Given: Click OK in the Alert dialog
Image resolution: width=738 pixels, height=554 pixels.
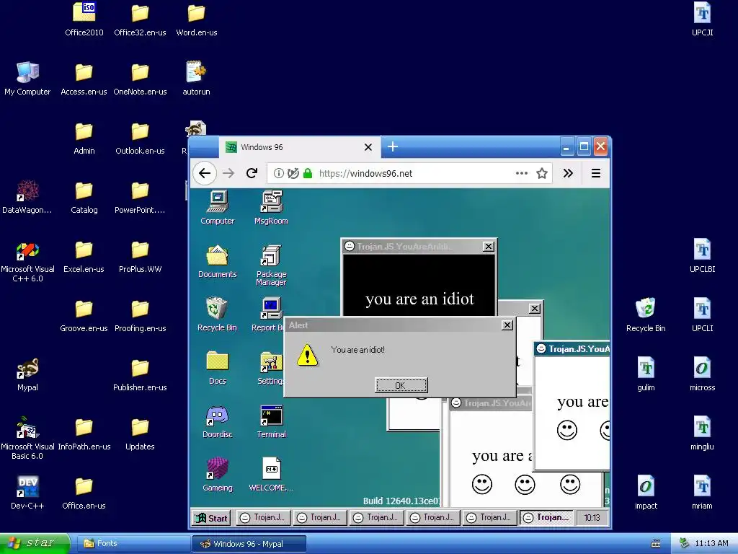Looking at the screenshot, I should click(401, 385).
